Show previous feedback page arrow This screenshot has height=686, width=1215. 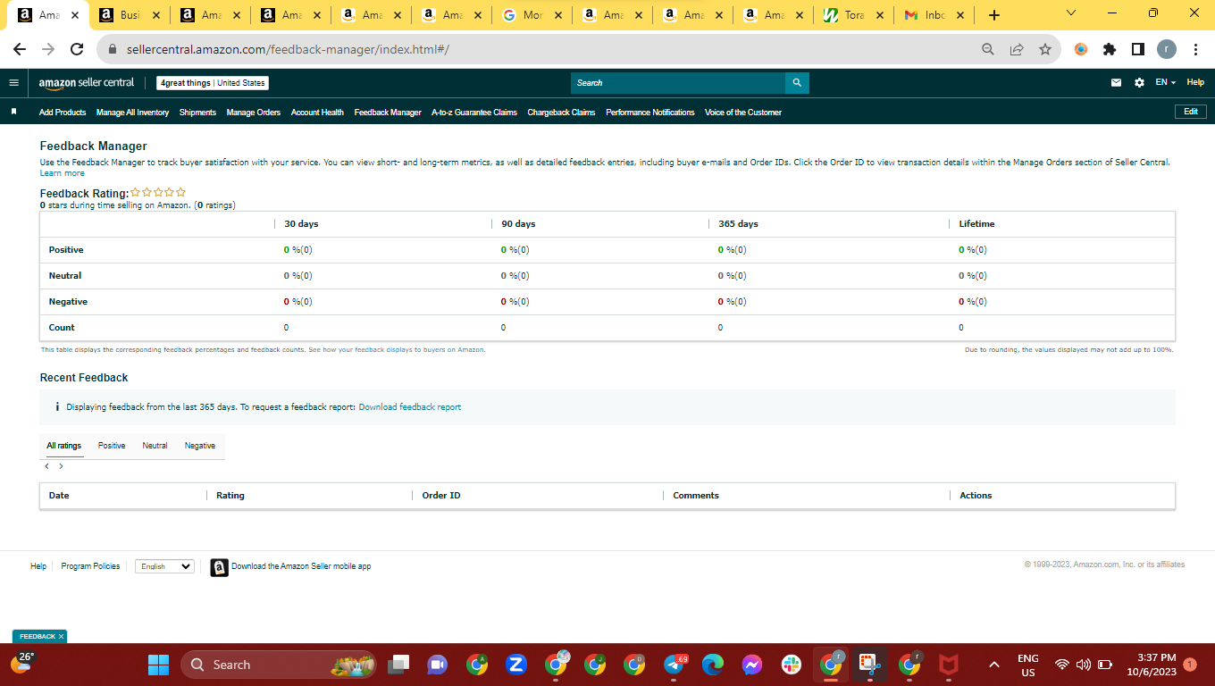pos(47,466)
